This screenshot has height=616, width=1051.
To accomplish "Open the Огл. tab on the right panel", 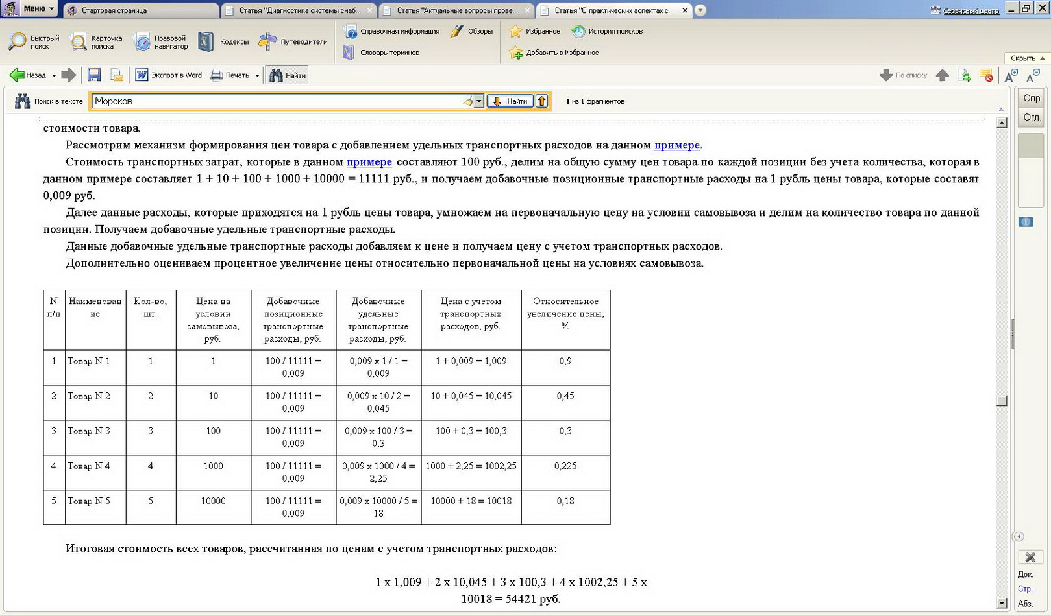I will [1031, 117].
